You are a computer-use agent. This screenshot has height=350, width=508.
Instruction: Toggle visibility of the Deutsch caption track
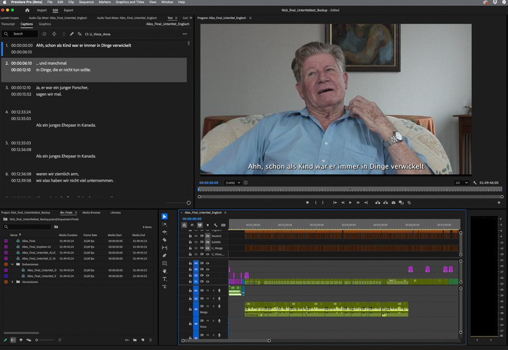coord(207,236)
